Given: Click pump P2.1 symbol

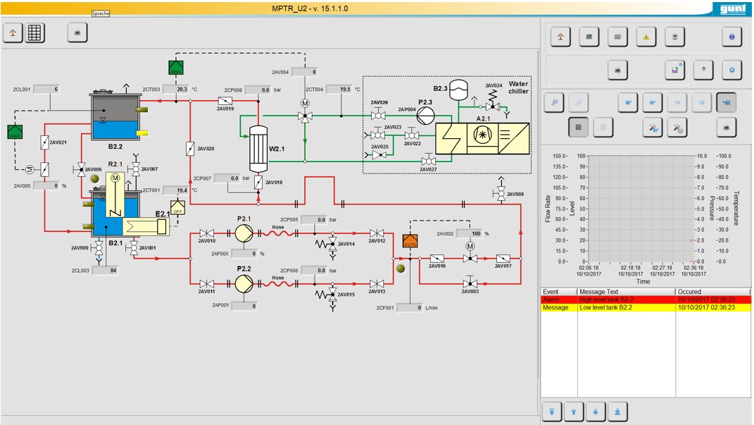Looking at the screenshot, I should point(244,233).
